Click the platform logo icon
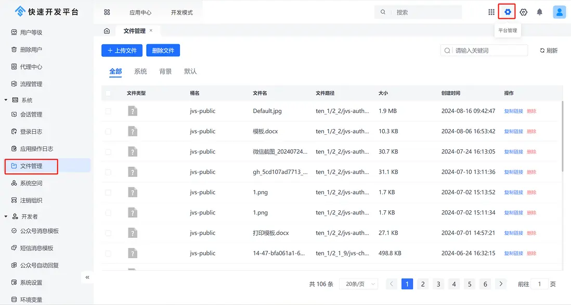571x305 pixels. (20, 11)
